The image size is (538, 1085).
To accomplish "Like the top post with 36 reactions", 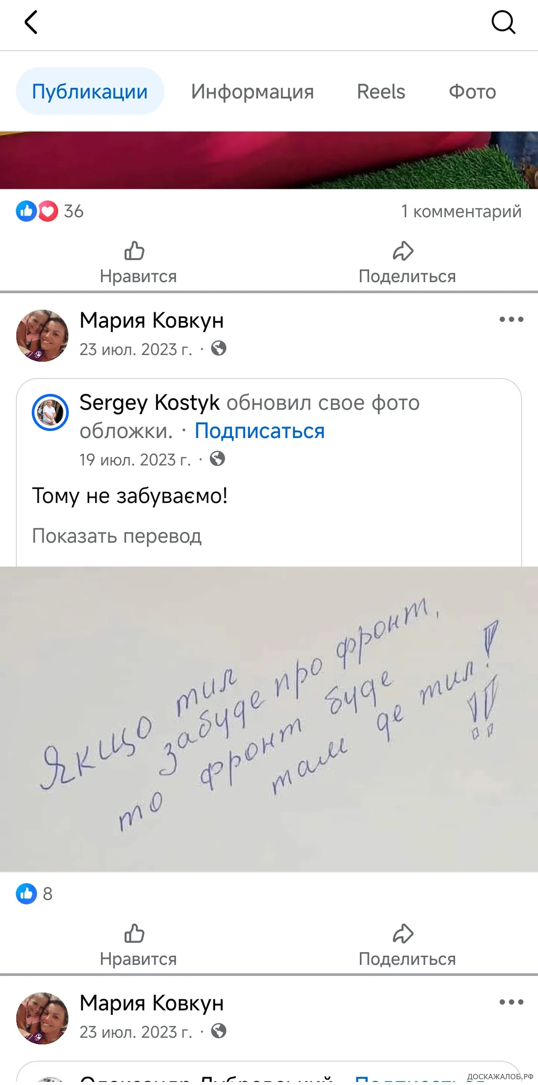I will click(x=138, y=263).
